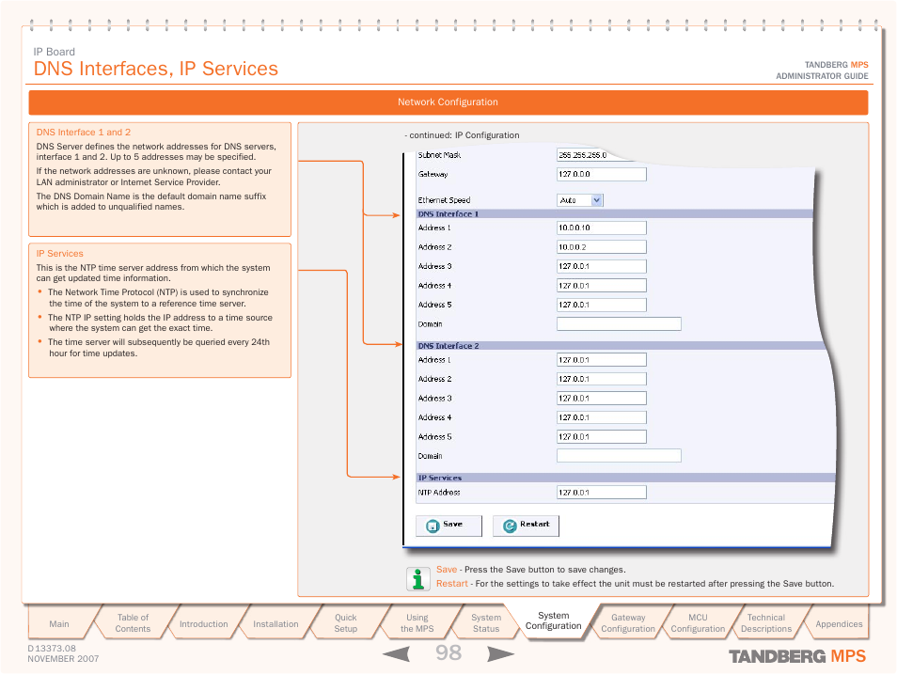Click the green info icon
Image resolution: width=897 pixels, height=675 pixels.
point(418,579)
